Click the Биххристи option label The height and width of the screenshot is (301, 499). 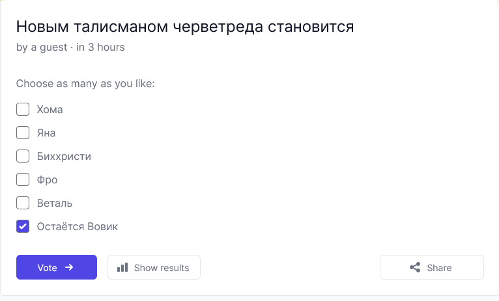click(64, 157)
